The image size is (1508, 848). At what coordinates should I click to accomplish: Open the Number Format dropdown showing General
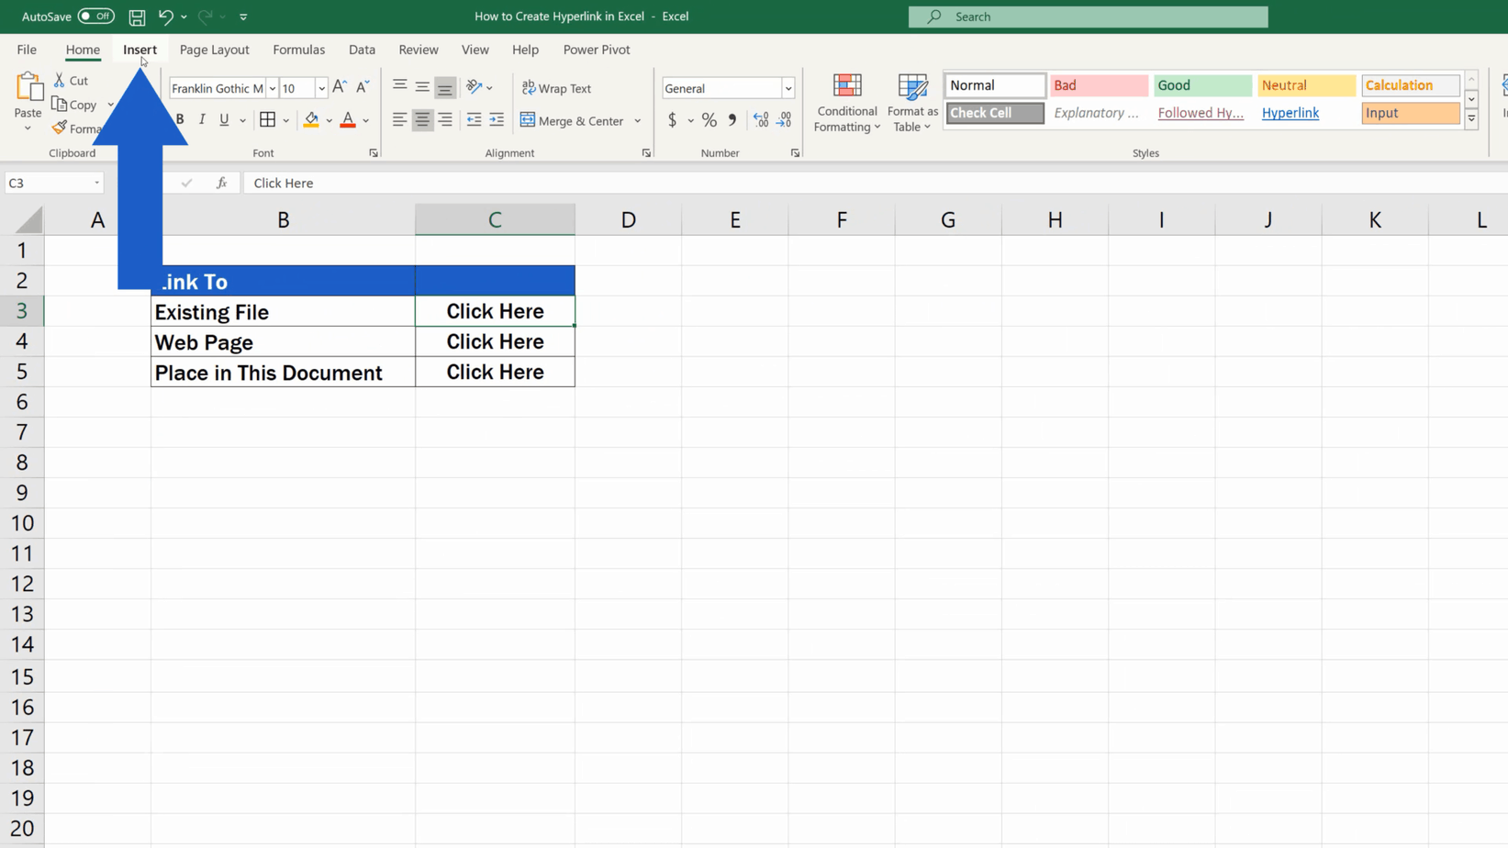[788, 87]
